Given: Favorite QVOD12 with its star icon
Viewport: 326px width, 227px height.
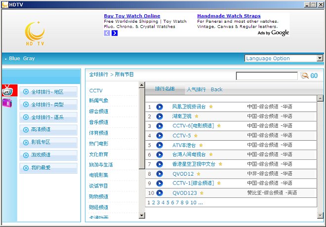Looking at the screenshot, I should point(199,174).
